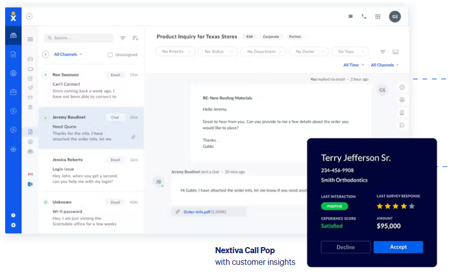This screenshot has height=274, width=450.
Task: Open the gift icon in blue sidebar
Action: [x=13, y=149]
